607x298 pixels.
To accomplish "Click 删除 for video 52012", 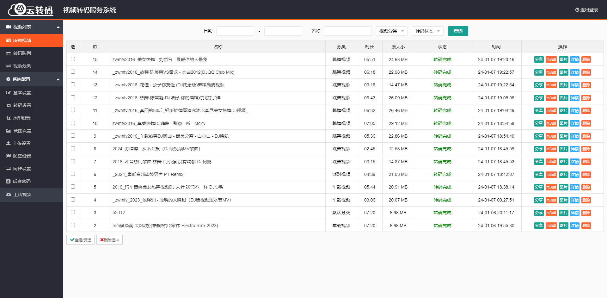I will [x=586, y=213].
